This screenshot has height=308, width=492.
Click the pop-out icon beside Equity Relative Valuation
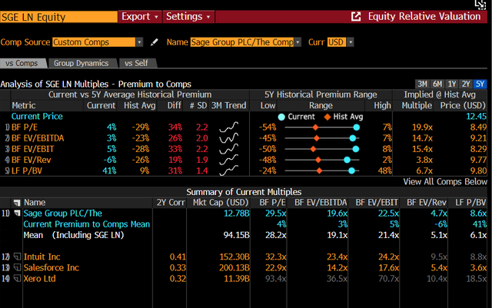click(355, 16)
